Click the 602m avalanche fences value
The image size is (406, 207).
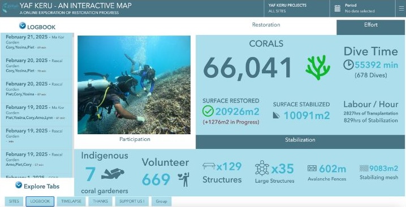[332, 169]
